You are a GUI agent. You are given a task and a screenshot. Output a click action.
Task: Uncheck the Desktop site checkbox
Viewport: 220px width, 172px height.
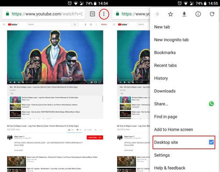(211, 142)
